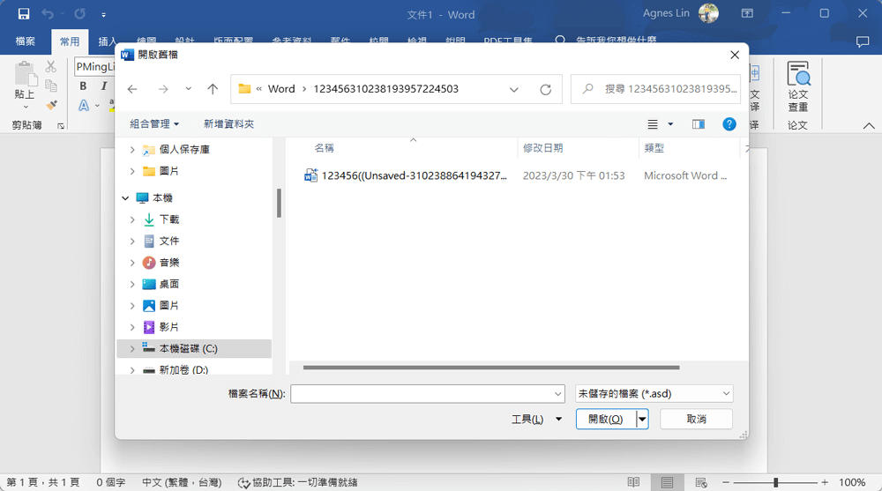Click the Redo icon in quick access toolbar

click(80, 14)
